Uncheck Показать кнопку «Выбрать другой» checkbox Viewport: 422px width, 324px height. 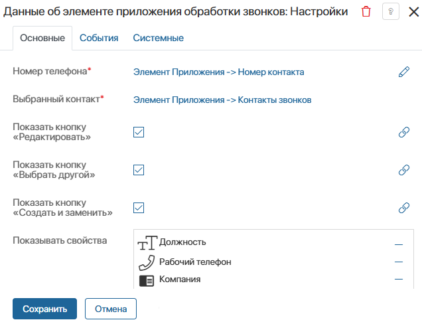point(139,170)
